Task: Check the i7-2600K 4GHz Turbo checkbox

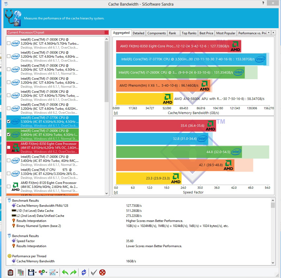Action: pyautogui.click(x=9, y=160)
